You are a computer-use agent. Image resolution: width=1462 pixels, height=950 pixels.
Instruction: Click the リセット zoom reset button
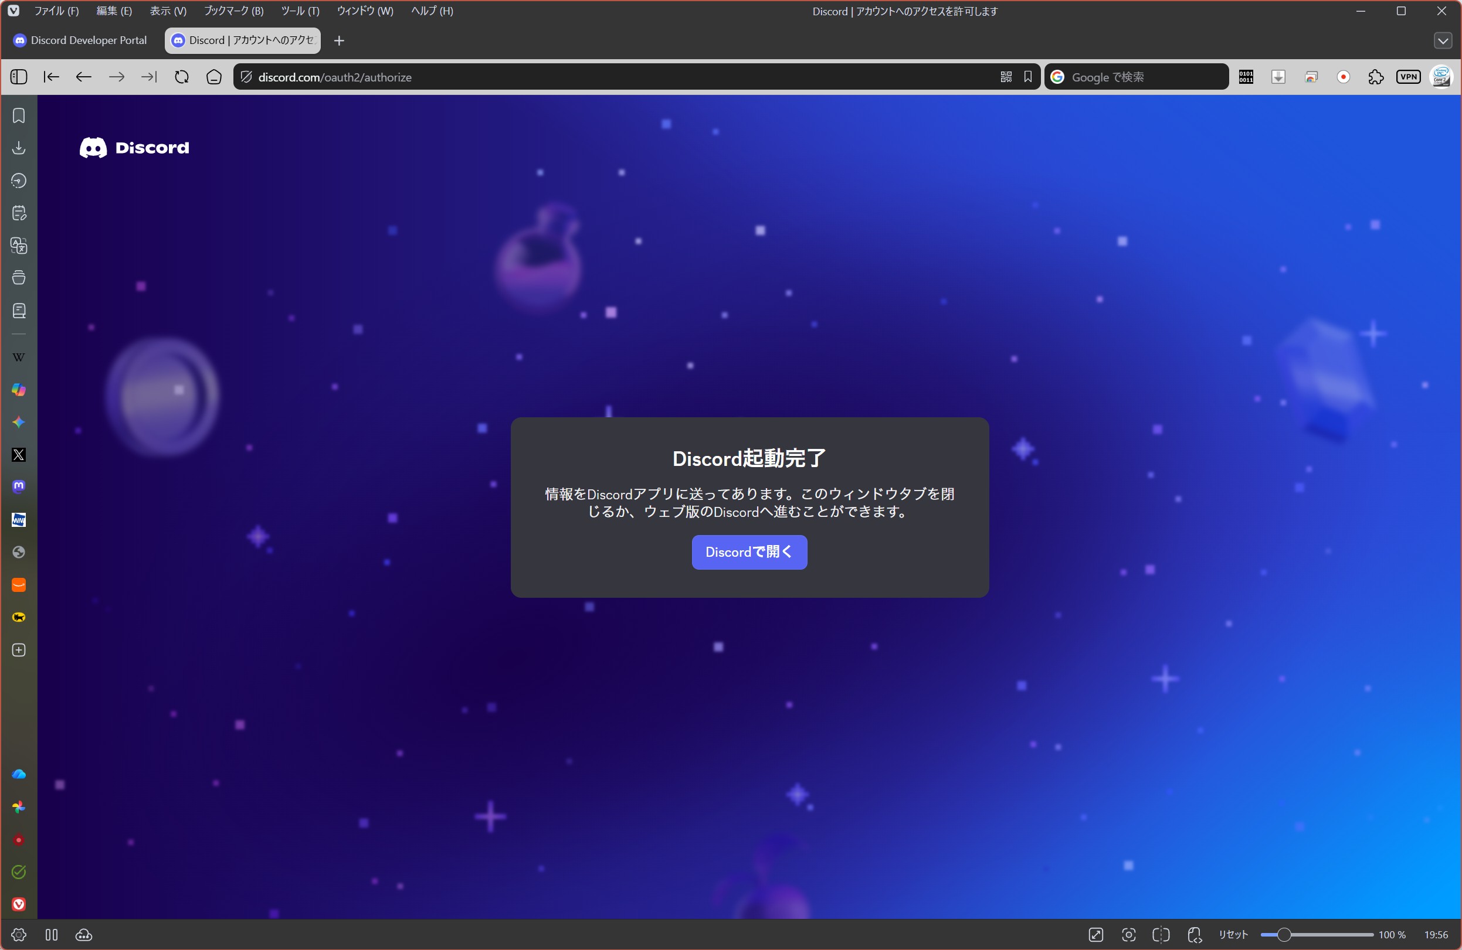pyautogui.click(x=1233, y=935)
